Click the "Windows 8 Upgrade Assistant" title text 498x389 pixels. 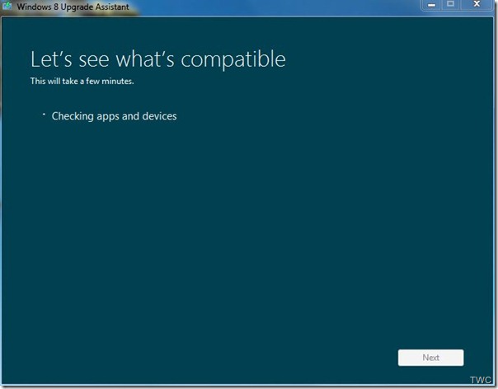click(73, 7)
